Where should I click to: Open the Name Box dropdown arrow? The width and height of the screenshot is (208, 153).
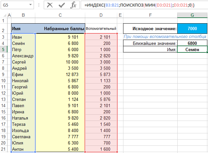pos(30,5)
